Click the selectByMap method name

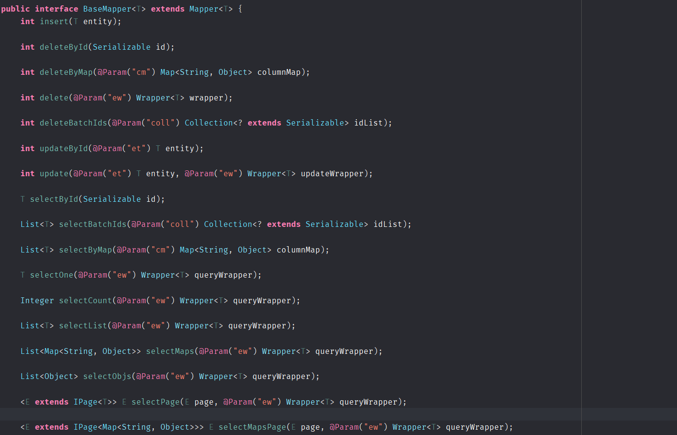pyautogui.click(x=86, y=250)
